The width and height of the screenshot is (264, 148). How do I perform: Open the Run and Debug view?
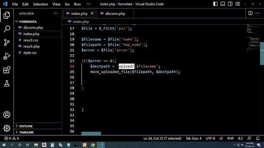7,56
